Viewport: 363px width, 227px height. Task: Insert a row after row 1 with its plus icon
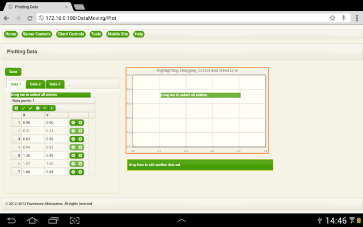coord(80,123)
